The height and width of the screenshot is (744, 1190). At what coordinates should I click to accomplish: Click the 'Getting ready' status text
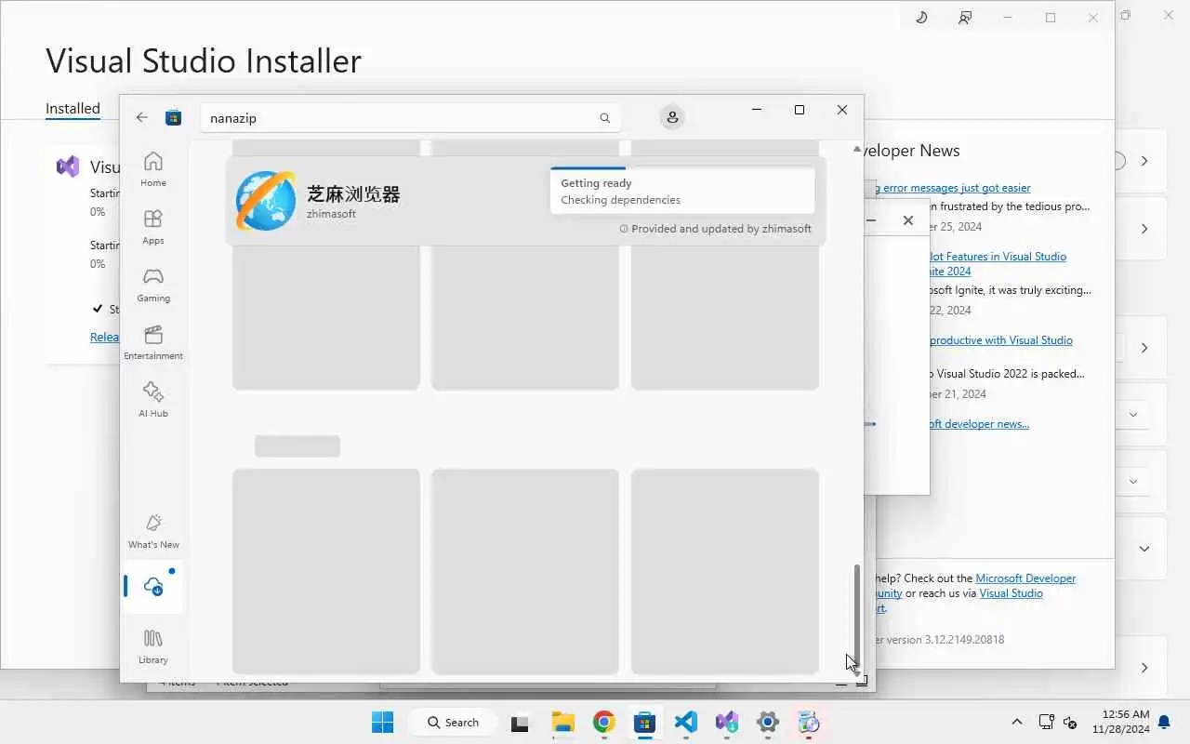pos(596,183)
